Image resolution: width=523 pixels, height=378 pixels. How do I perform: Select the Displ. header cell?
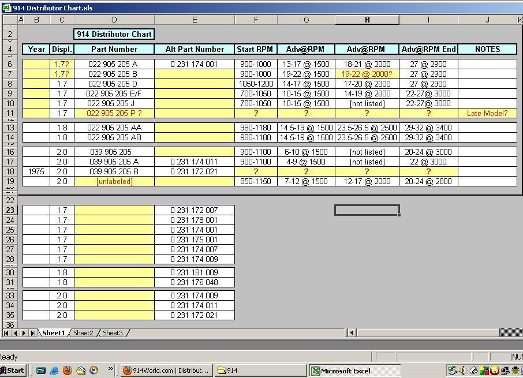[62, 49]
